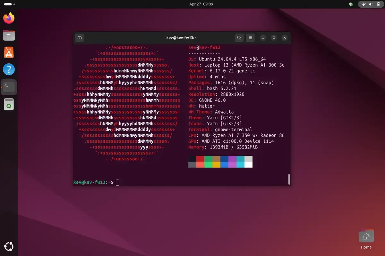Open the terminal search icon
The width and height of the screenshot is (385, 256).
[239, 37]
